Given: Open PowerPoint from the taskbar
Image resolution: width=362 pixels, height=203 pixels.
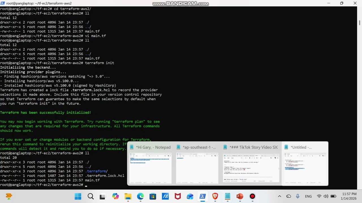Looking at the screenshot, I should pos(240,196).
